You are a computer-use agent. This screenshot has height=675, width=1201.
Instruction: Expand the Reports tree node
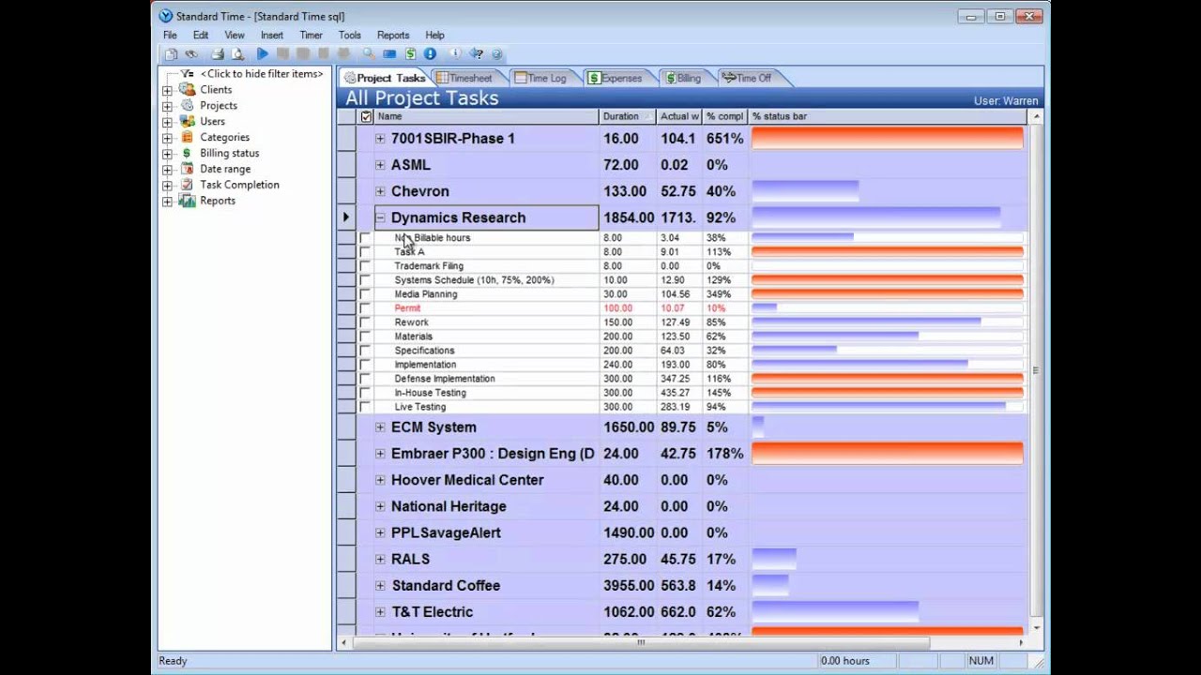167,202
